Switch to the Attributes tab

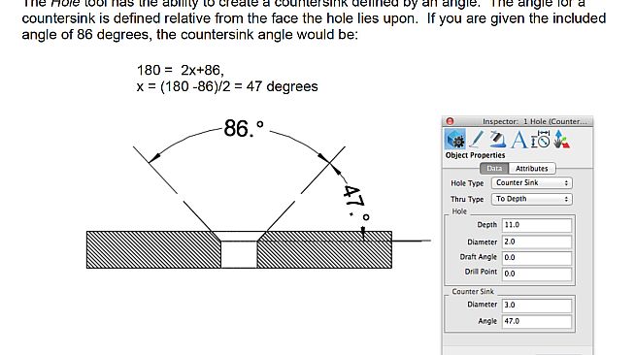[532, 168]
